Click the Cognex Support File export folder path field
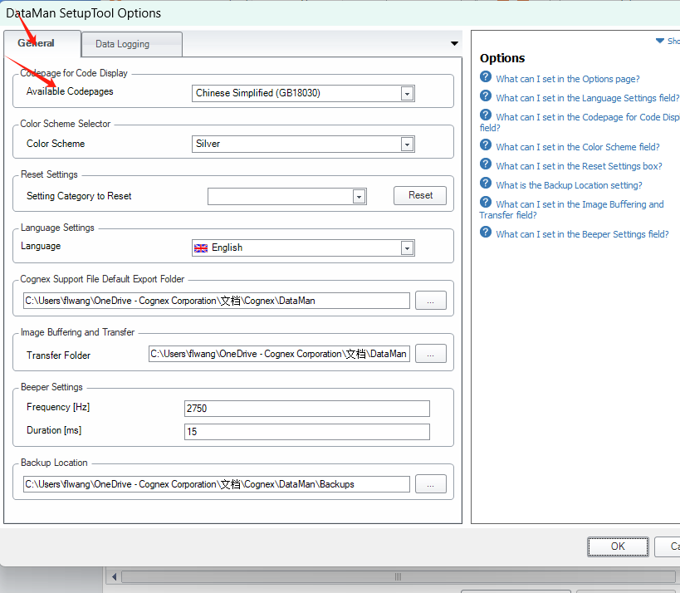This screenshot has width=680, height=593. [x=217, y=301]
